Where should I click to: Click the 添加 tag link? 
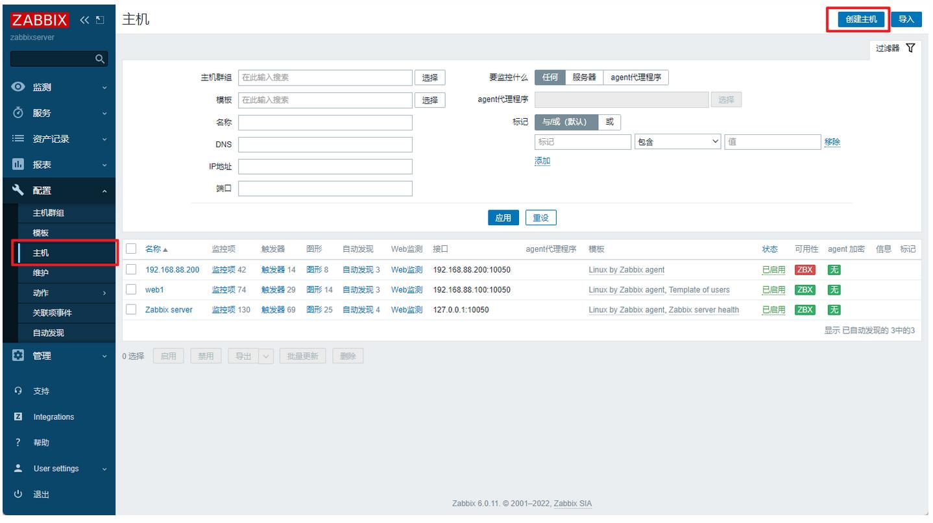[542, 161]
